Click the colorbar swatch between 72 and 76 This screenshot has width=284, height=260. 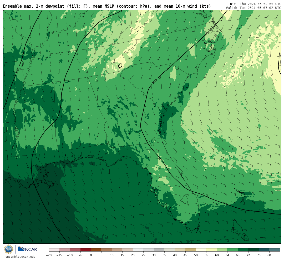[x=253, y=250]
